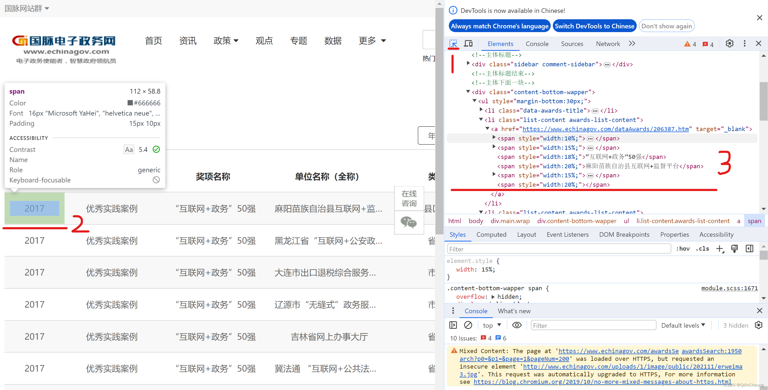Expand span width:10% node
768x390 pixels.
(x=494, y=137)
